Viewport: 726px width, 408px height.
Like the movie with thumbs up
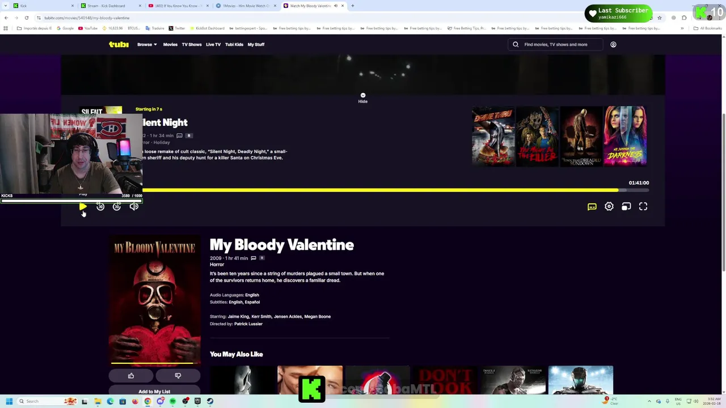[x=131, y=376]
